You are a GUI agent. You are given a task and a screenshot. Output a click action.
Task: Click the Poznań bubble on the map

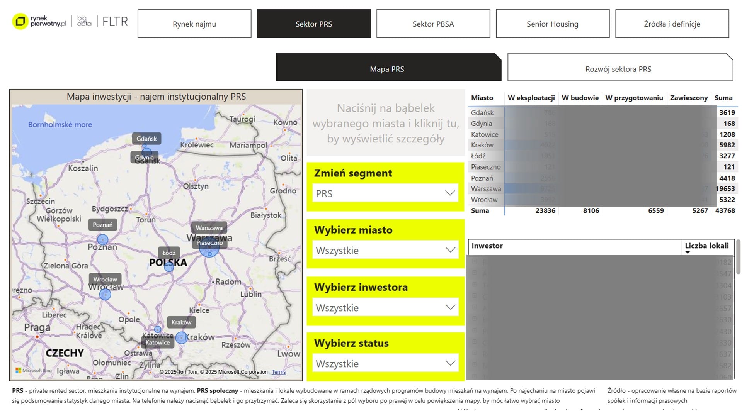point(102,239)
